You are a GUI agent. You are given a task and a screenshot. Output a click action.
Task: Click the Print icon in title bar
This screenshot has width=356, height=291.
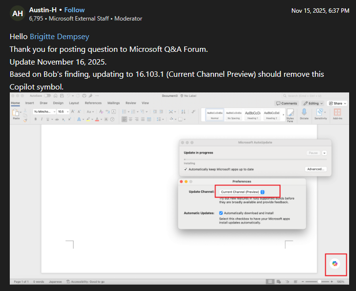[x=84, y=96]
